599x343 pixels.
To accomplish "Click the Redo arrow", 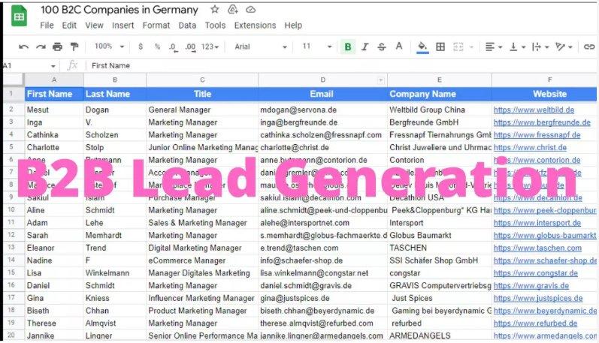I will [x=41, y=47].
